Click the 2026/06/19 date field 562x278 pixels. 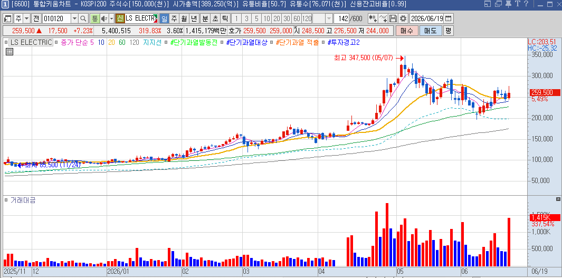[x=426, y=18]
